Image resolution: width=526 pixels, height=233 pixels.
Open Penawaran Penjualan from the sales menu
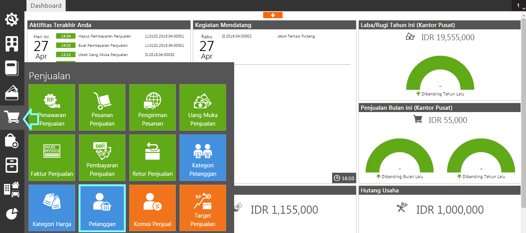pos(51,107)
